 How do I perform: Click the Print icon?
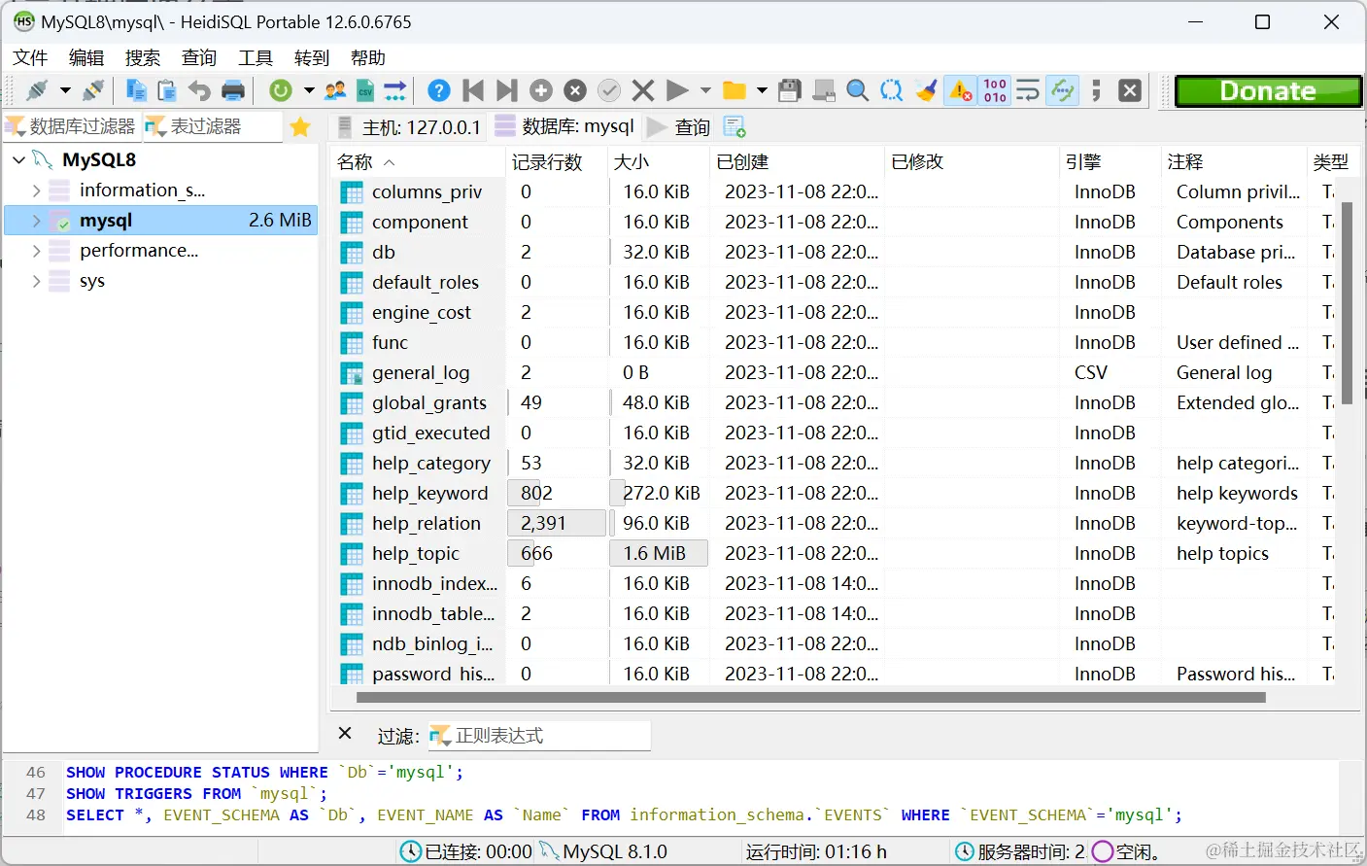[x=233, y=90]
